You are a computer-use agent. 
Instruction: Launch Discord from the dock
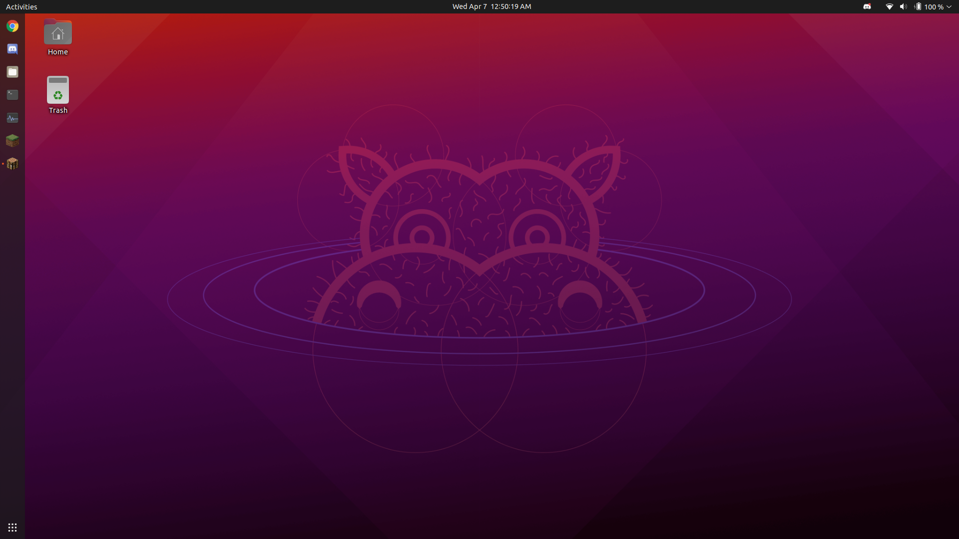point(12,49)
